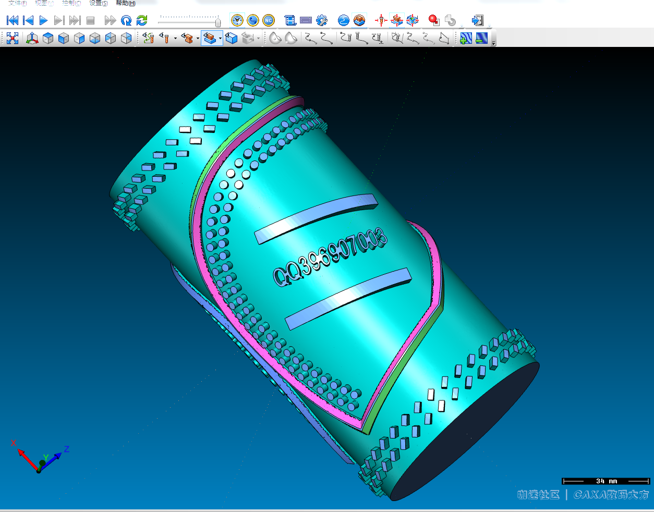Click the exit door arrow icon
This screenshot has height=512, width=654.
coord(477,20)
